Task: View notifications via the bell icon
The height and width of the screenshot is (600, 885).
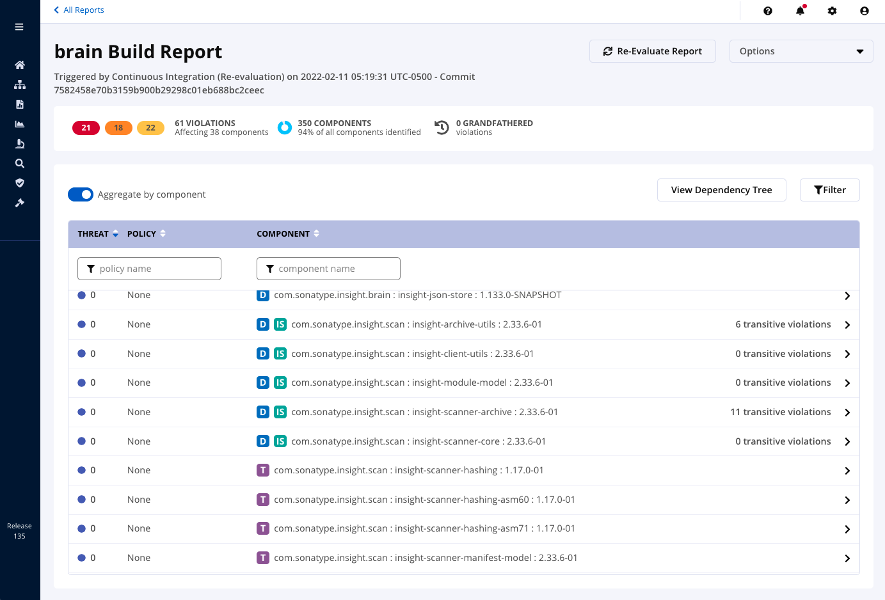Action: click(x=800, y=11)
